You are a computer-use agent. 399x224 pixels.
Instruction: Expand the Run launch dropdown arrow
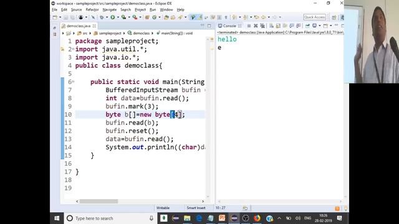pyautogui.click(x=118, y=17)
